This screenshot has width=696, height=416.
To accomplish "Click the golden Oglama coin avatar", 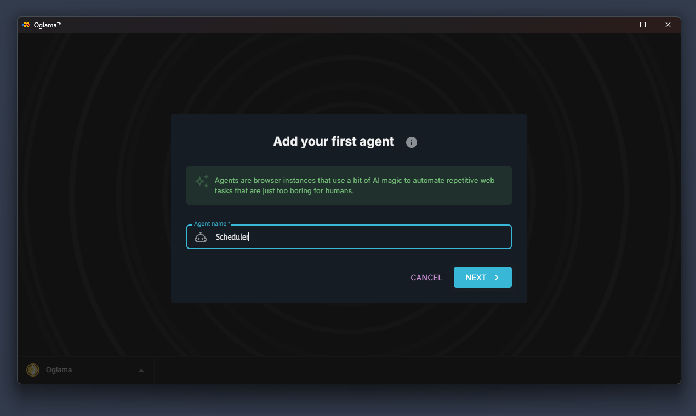I will [32, 369].
